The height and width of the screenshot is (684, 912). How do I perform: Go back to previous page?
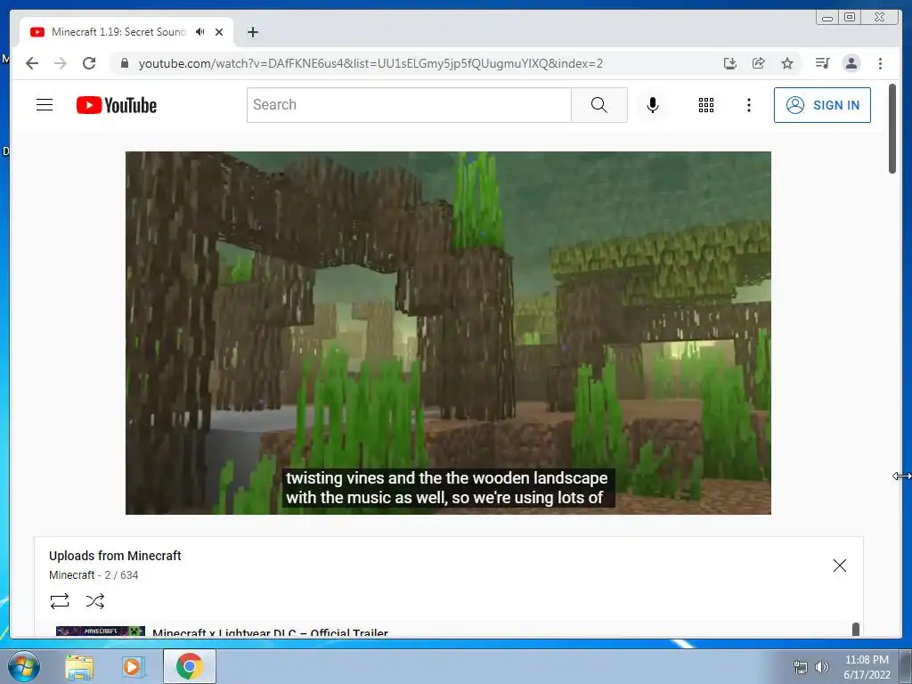(32, 63)
